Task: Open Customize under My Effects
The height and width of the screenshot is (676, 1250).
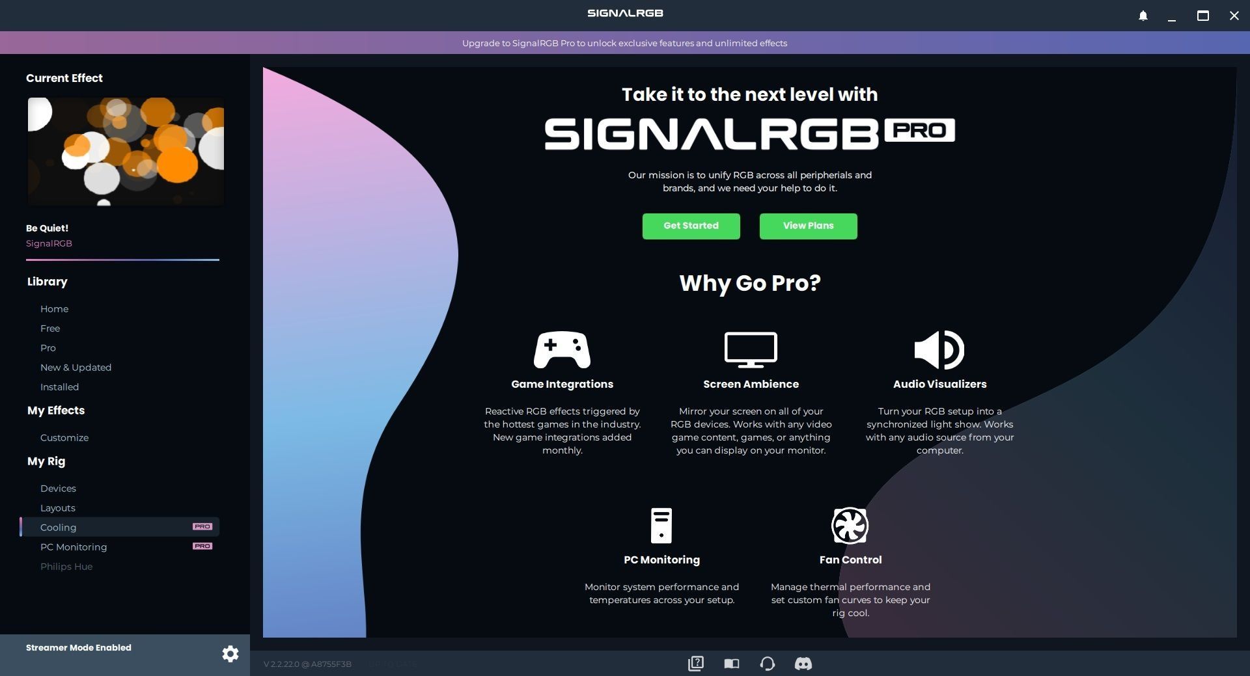Action: tap(64, 438)
